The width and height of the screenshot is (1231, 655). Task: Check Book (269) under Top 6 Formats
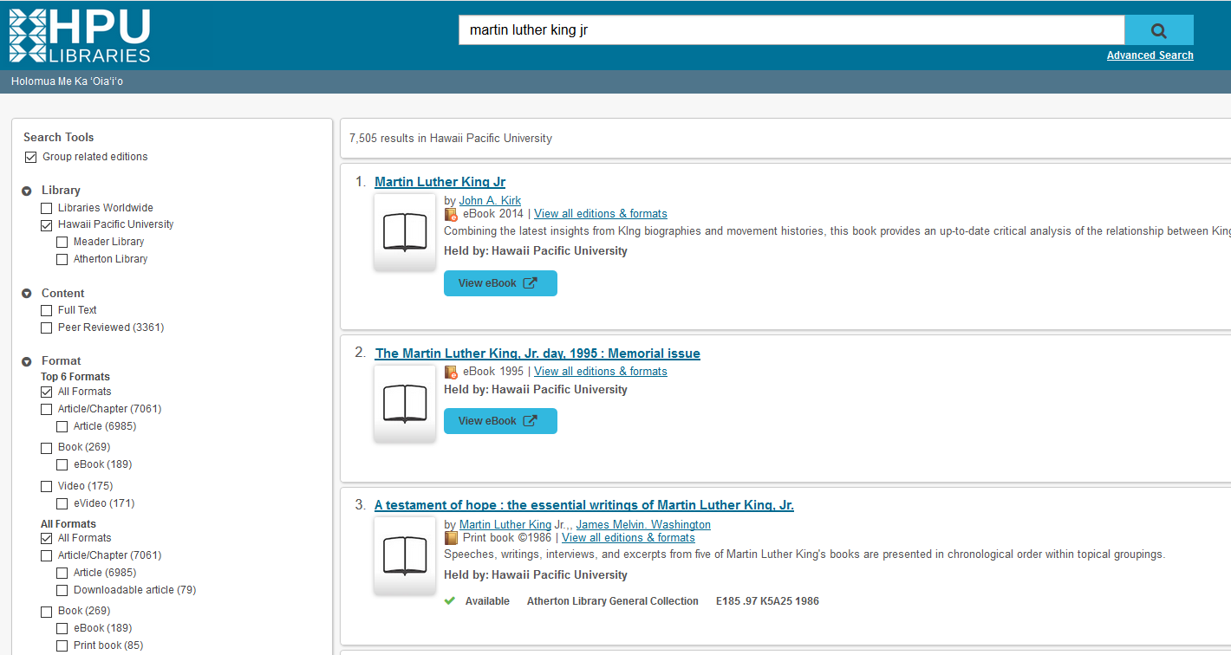coord(47,448)
